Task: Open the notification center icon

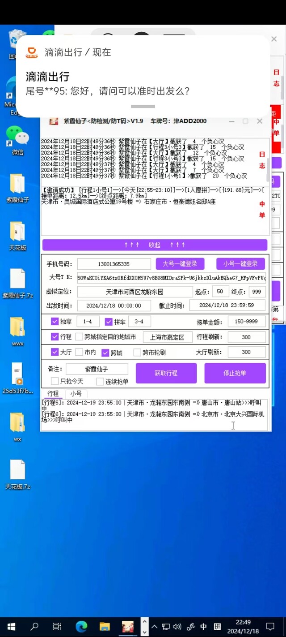Action: click(270, 626)
